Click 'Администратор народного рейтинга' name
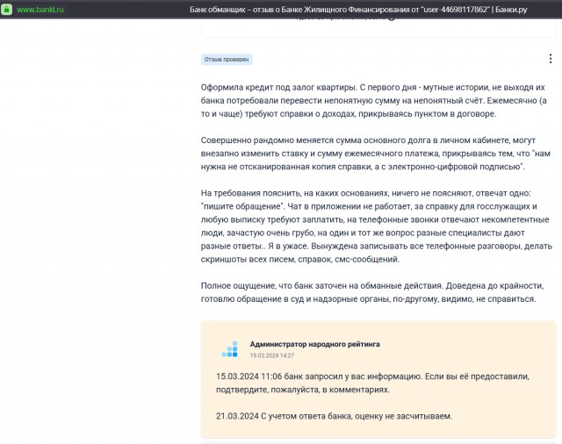Viewport: 562px width, 444px height. (x=314, y=344)
